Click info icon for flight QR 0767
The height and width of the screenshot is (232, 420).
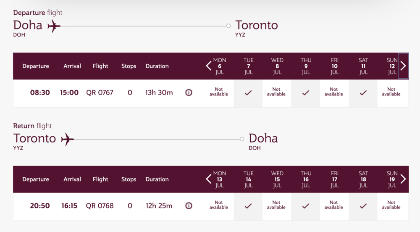[189, 92]
